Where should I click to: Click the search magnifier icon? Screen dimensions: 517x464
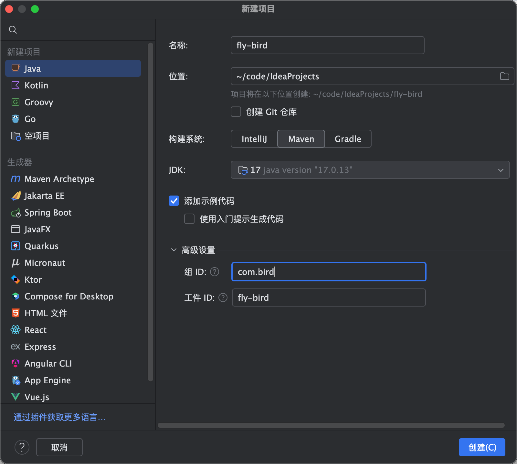click(x=13, y=30)
